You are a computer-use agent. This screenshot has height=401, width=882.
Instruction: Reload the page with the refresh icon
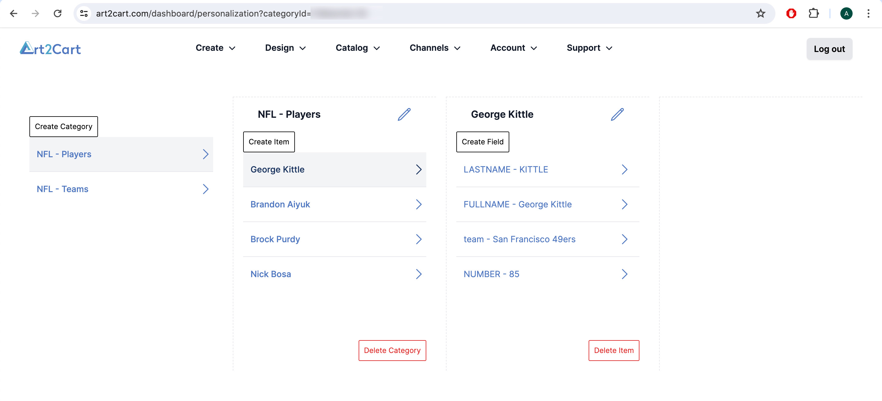pos(58,13)
